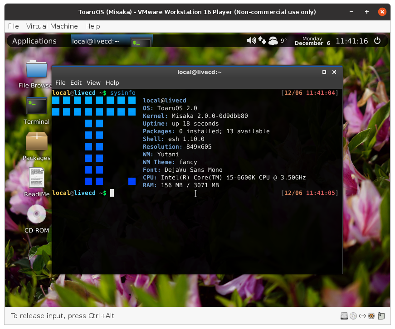Click the terminal window title bar text
This screenshot has width=395, height=329.
199,72
